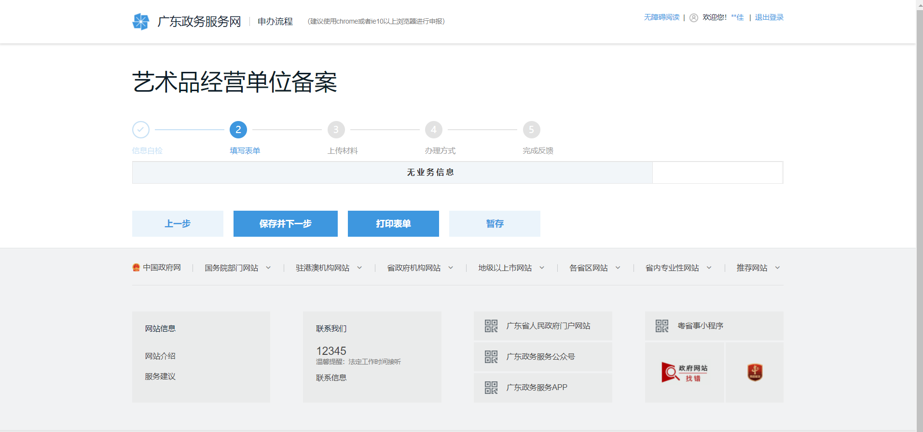
Task: Click QR icon for 粤省事小程序
Action: click(x=661, y=326)
